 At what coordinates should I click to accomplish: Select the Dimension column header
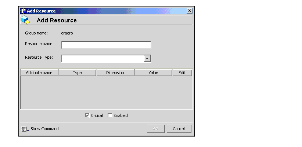click(x=115, y=73)
